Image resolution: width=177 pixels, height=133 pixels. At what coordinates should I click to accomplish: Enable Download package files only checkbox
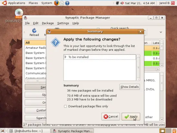click(x=65, y=106)
